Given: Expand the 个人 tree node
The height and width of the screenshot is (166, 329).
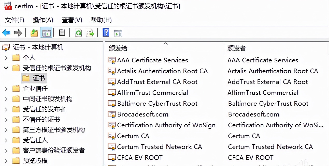Looking at the screenshot, I should [x=6, y=58].
